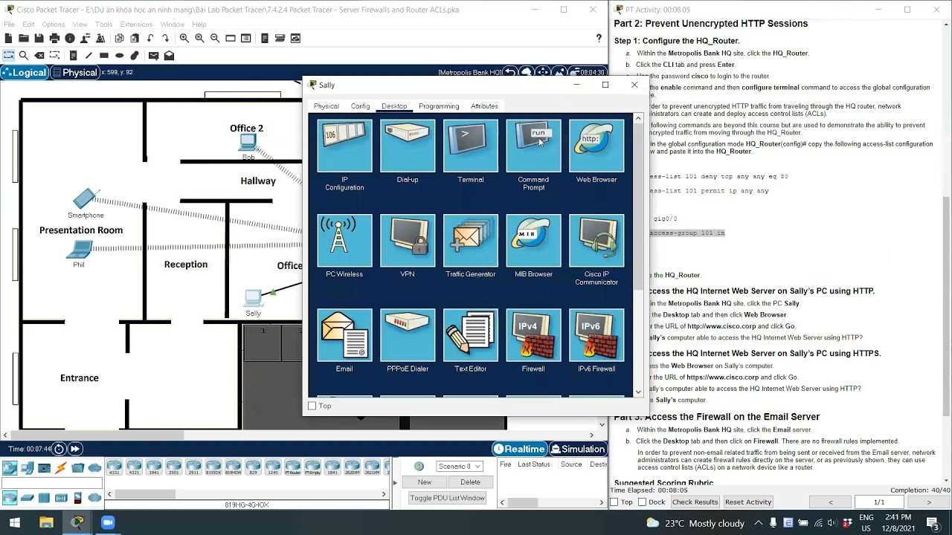
Task: Select the Inspect magnifier tool
Action: (24, 56)
